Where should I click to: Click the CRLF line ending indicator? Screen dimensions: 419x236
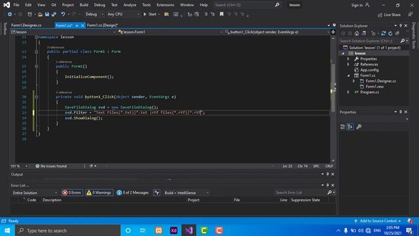point(329,166)
